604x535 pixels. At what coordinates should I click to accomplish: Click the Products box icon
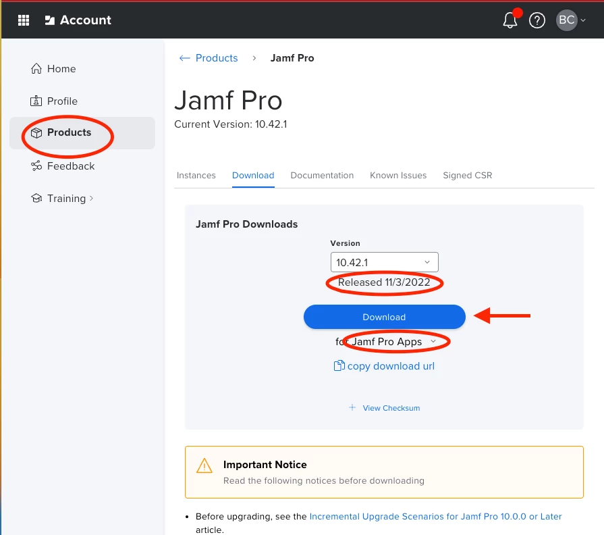36,132
